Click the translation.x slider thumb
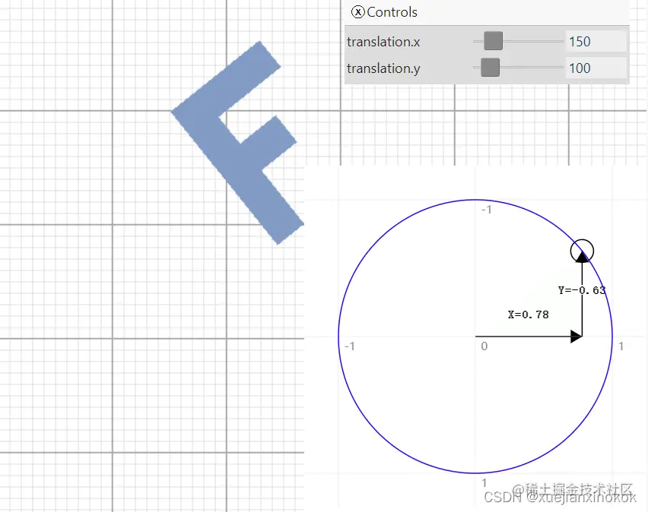 [x=493, y=41]
